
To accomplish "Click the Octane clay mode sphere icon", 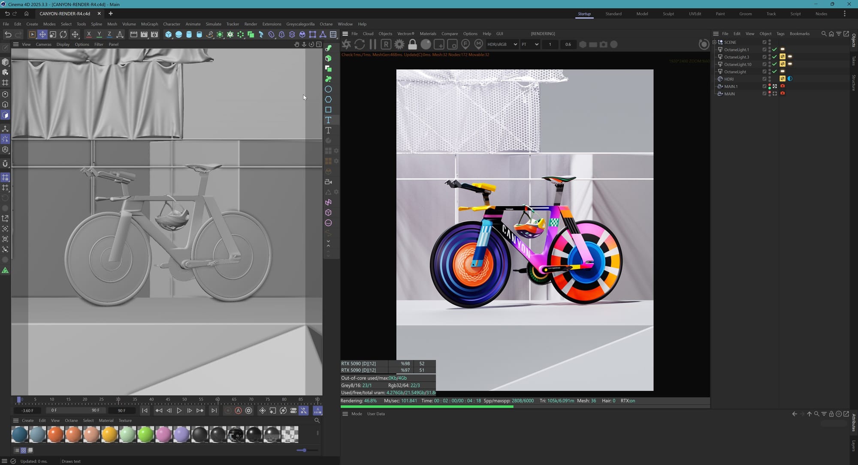I will [x=426, y=44].
